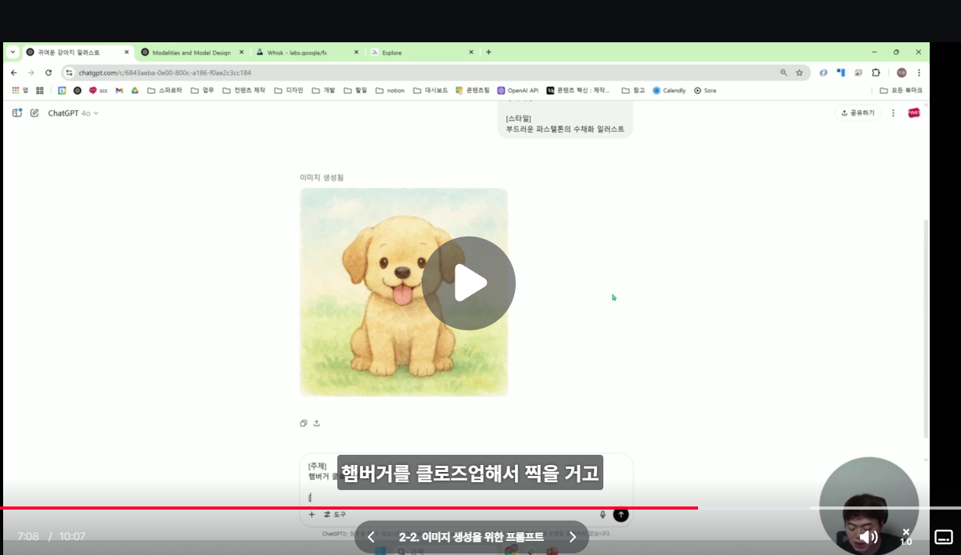Zoom the page using the magnifier icon
Screen dimensions: 961x555
(x=783, y=73)
